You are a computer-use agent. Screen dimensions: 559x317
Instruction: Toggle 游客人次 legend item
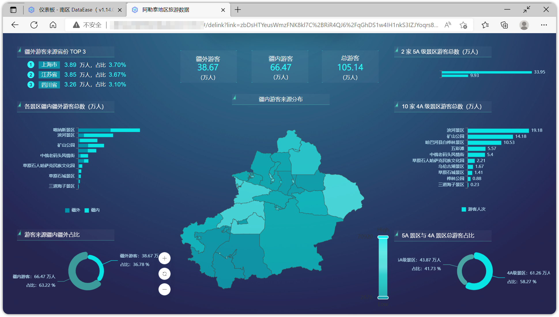(x=473, y=209)
